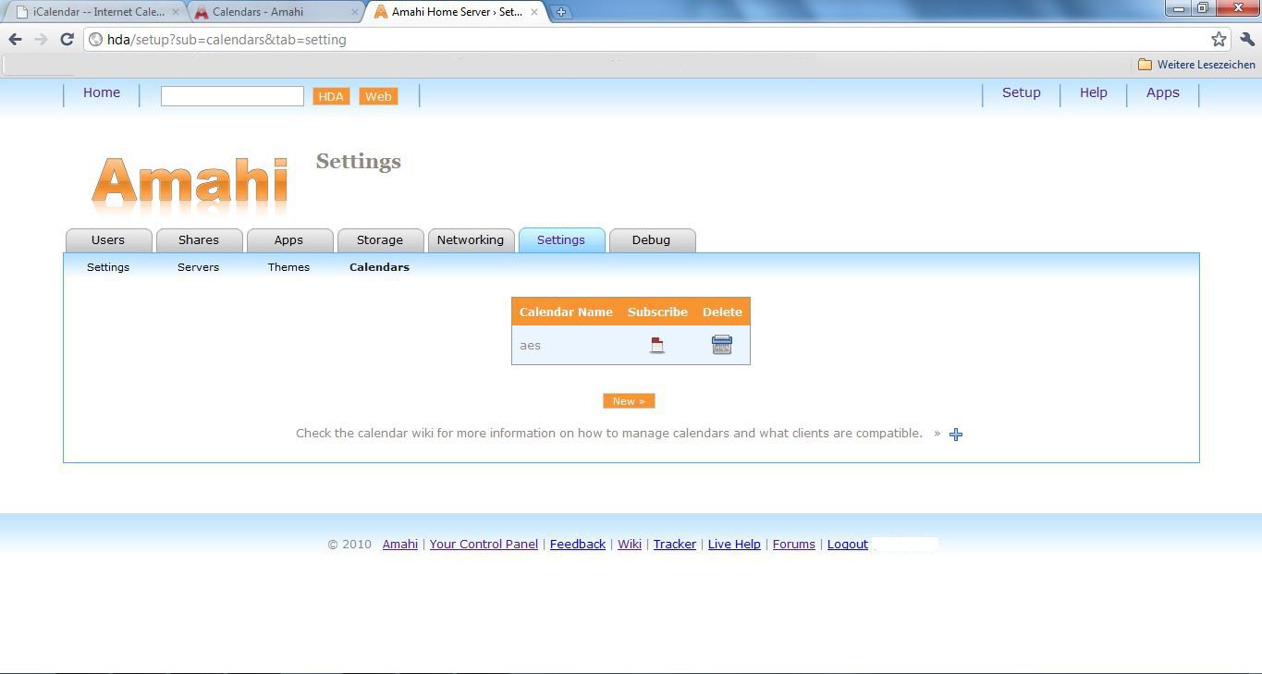Click the calendar wiki information text

(x=609, y=434)
